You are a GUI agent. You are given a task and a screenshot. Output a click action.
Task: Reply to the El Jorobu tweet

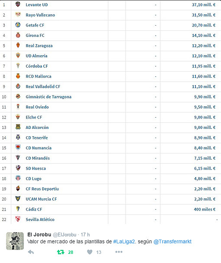31,252
